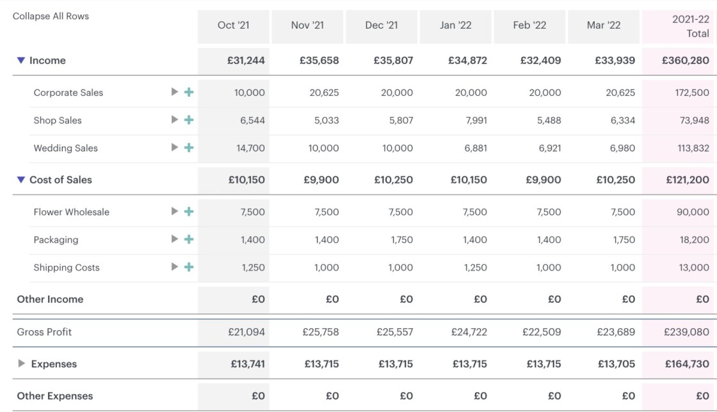
Task: Add an entry using Wedding Sales plus icon
Action: [x=189, y=148]
